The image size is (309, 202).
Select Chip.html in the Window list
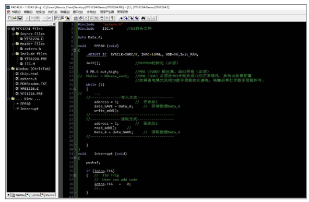coord(29,74)
